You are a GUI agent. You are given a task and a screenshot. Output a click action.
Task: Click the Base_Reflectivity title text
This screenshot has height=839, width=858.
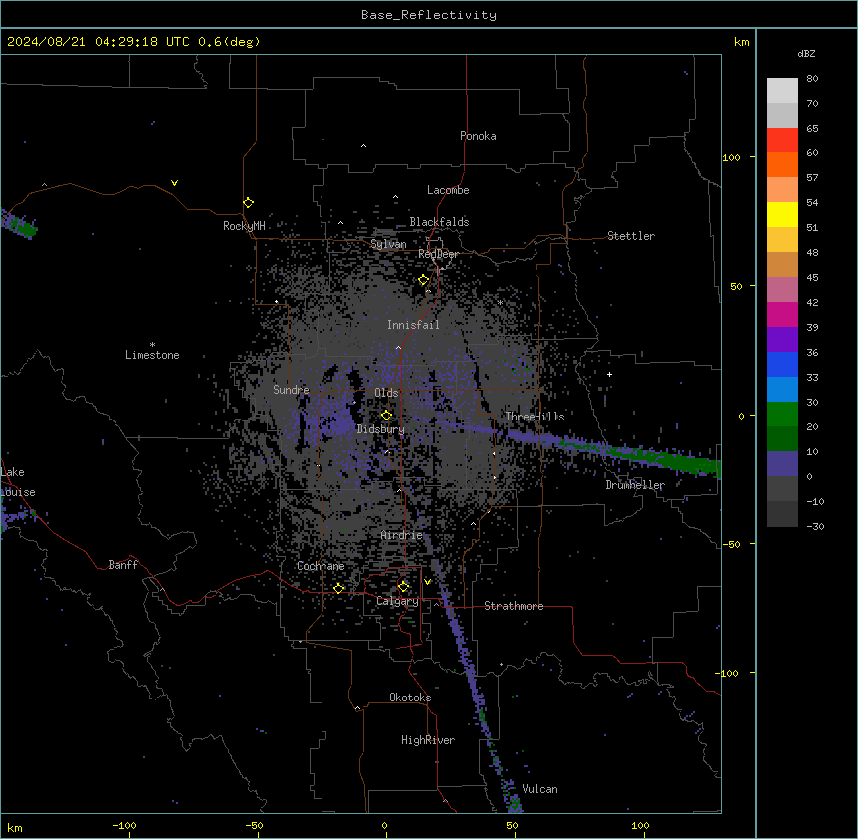tap(429, 15)
